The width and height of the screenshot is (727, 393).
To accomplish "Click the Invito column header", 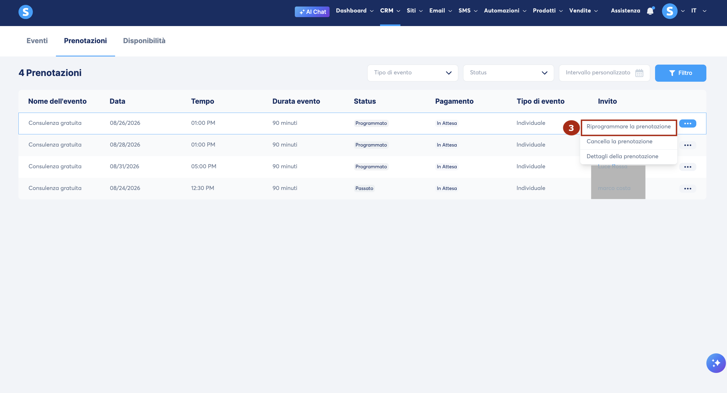I will coord(607,101).
